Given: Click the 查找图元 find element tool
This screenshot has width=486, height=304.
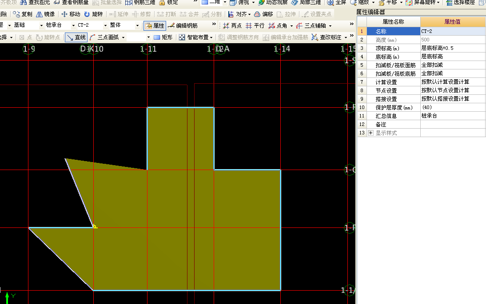Looking at the screenshot, I should click(x=35, y=3).
